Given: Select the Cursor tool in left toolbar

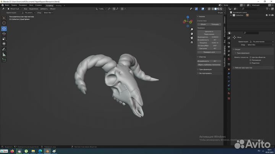Looking at the screenshot, I should tap(4, 23).
